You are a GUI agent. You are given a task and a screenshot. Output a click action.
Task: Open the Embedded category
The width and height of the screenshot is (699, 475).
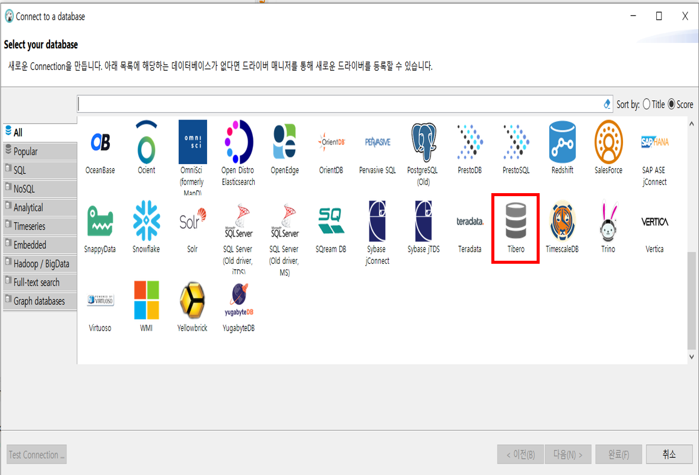pyautogui.click(x=40, y=244)
